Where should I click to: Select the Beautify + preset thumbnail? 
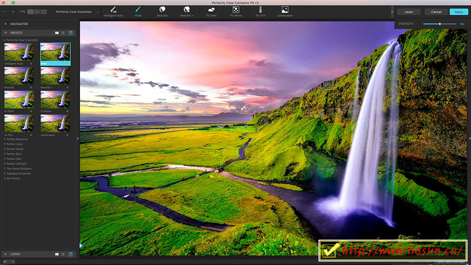[x=55, y=75]
